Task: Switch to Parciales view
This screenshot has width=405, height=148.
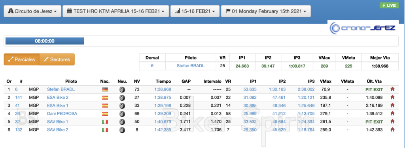Action: [x=22, y=59]
